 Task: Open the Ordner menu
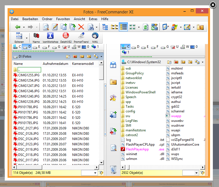47,19
